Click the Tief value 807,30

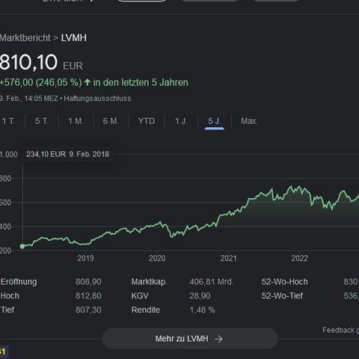pyautogui.click(x=88, y=310)
